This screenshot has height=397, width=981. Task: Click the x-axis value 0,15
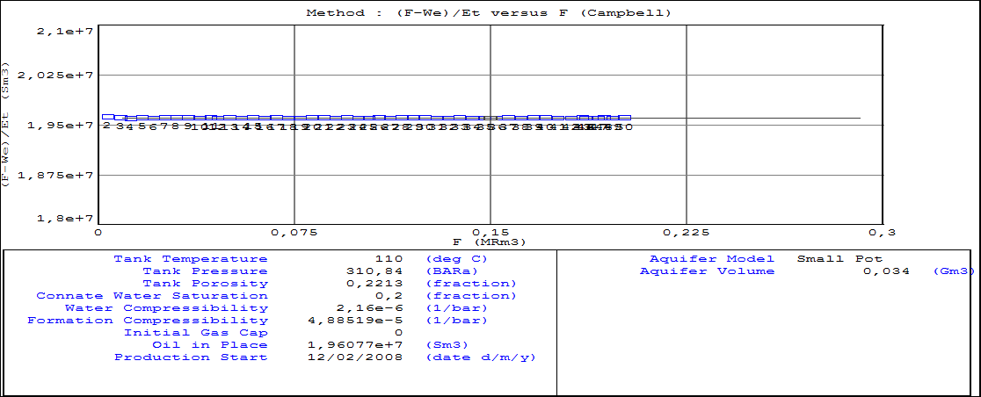click(491, 233)
